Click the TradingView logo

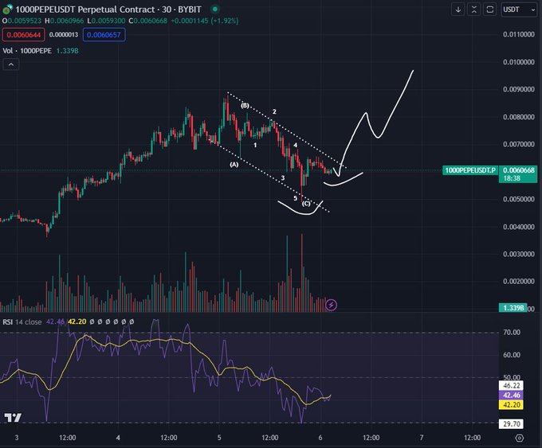[13, 418]
